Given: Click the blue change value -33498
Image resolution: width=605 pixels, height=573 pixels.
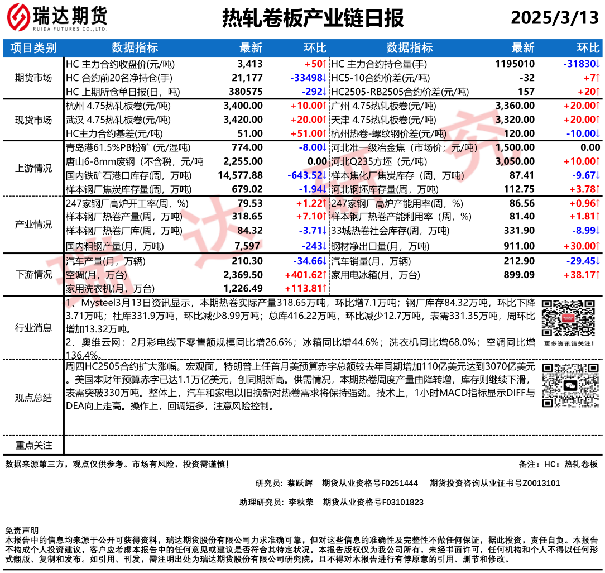Looking at the screenshot, I should tap(308, 78).
